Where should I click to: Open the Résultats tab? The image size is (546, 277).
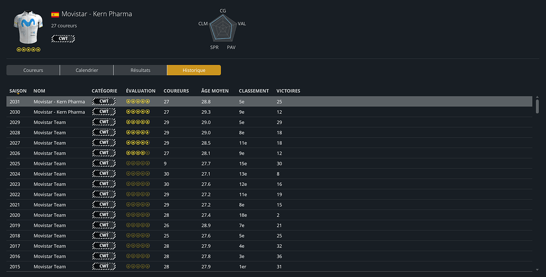(140, 70)
